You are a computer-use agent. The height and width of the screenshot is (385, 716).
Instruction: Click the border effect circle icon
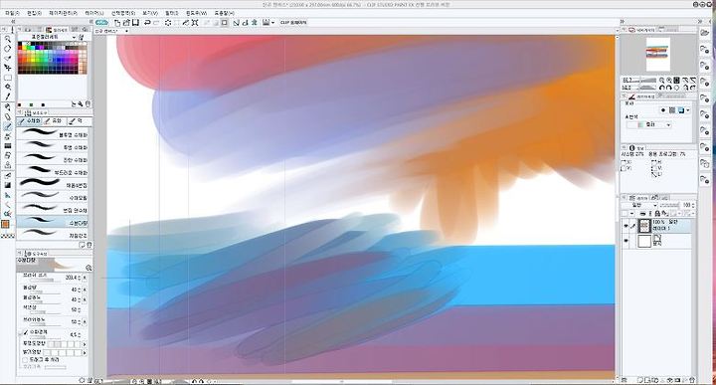(x=663, y=110)
